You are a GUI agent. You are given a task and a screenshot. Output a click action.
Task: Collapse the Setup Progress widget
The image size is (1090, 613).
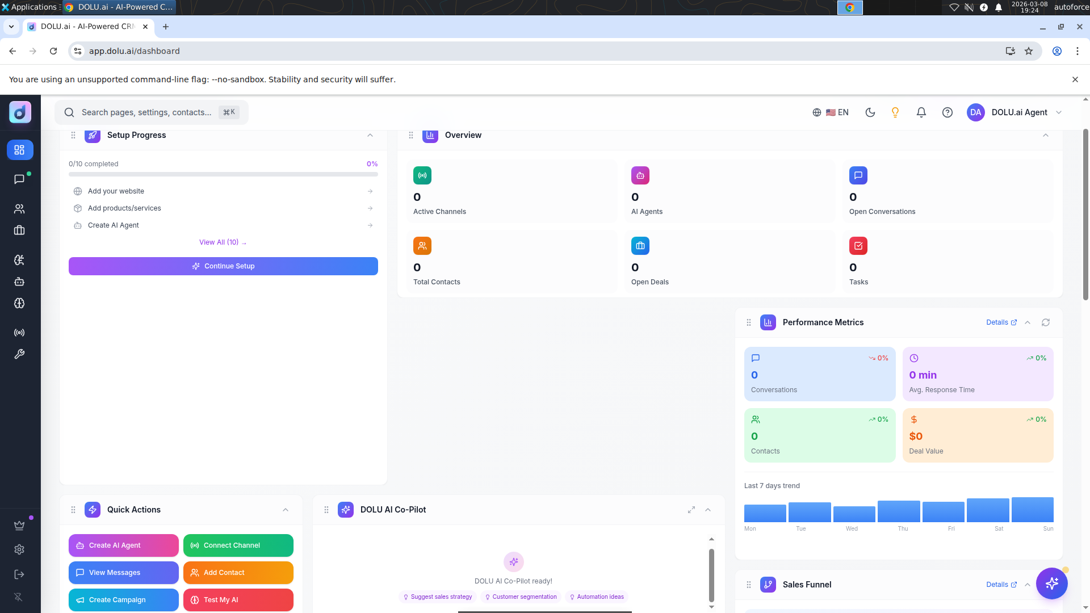tap(370, 135)
